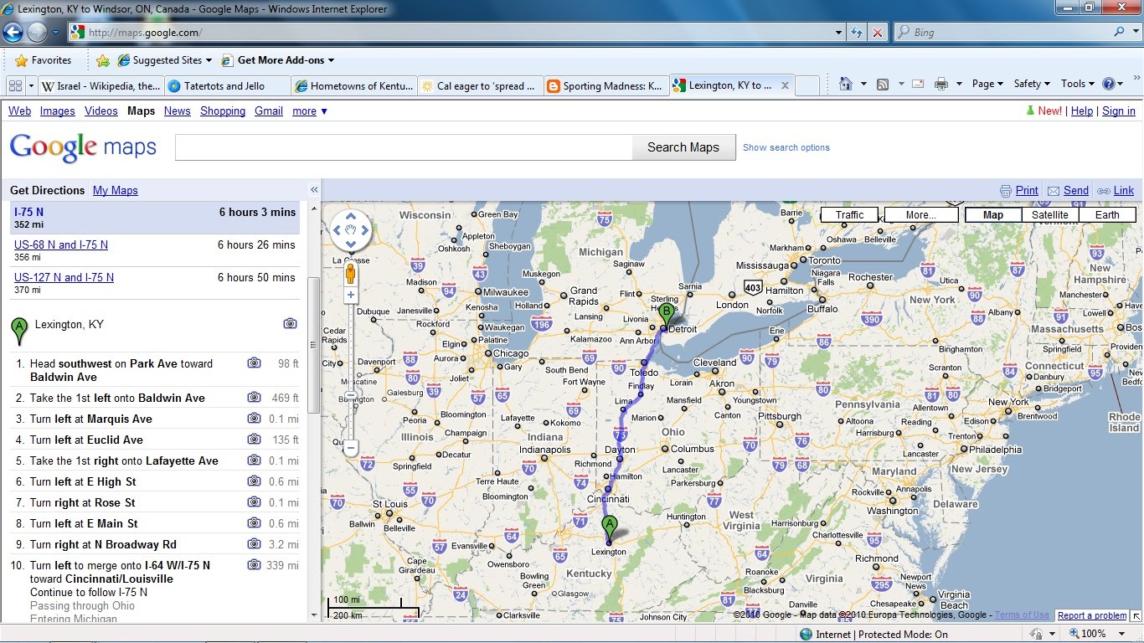Click the Favorites star button
1144x643 pixels.
(x=44, y=60)
